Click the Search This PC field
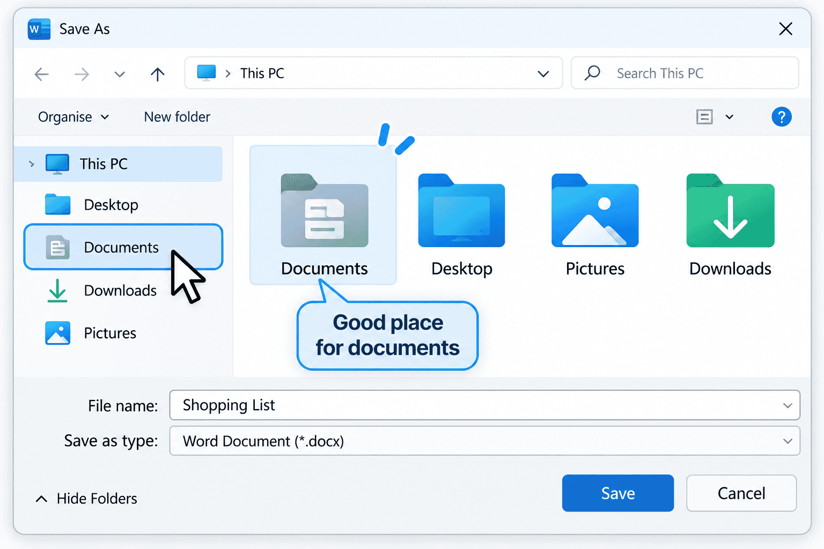 [x=685, y=73]
